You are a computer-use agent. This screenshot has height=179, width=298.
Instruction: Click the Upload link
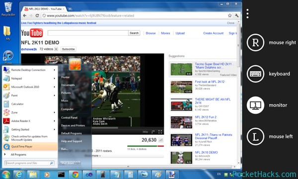pos(180,33)
